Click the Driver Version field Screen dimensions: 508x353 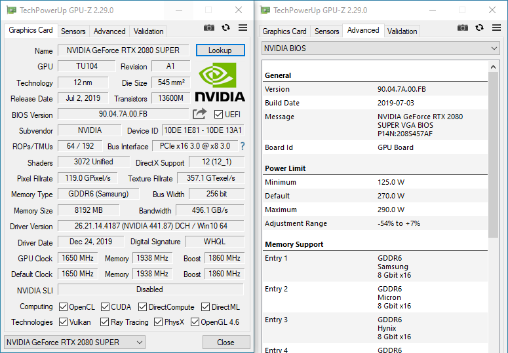coord(151,226)
